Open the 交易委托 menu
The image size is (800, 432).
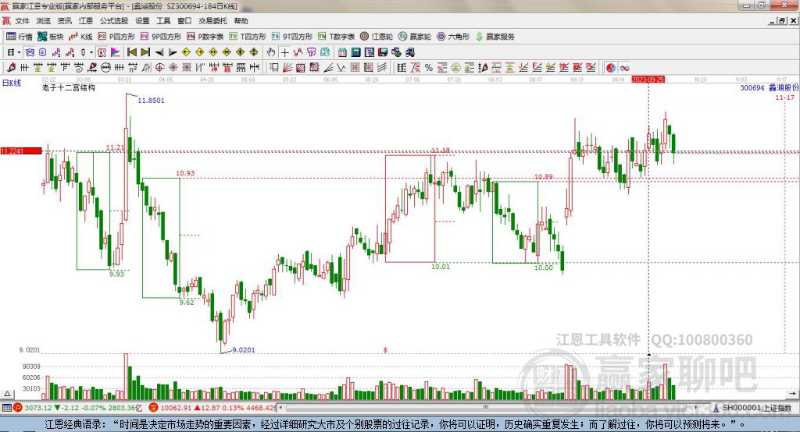point(212,21)
